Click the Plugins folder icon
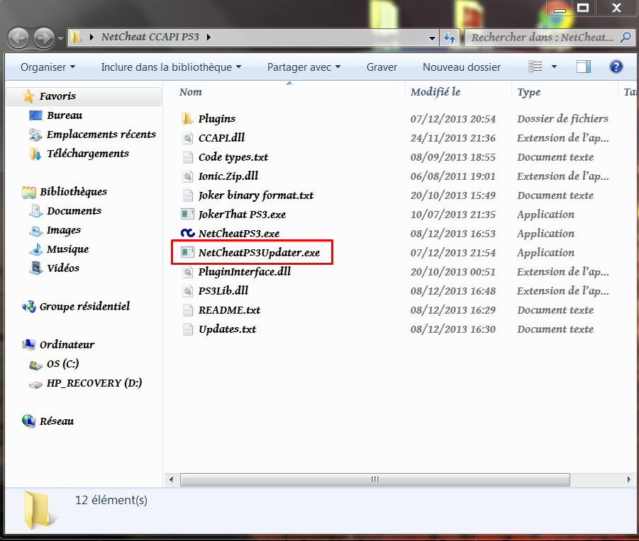Image resolution: width=639 pixels, height=541 pixels. [187, 119]
